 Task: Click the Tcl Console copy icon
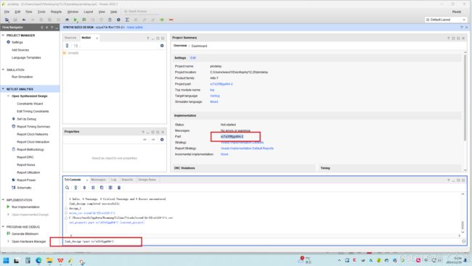102,188
